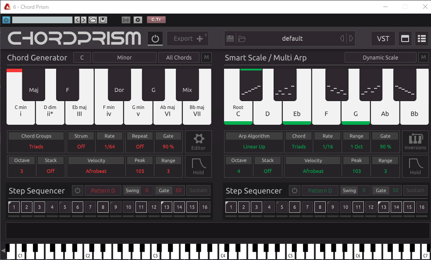Change the Smart Scale Chord Triads value

point(299,147)
